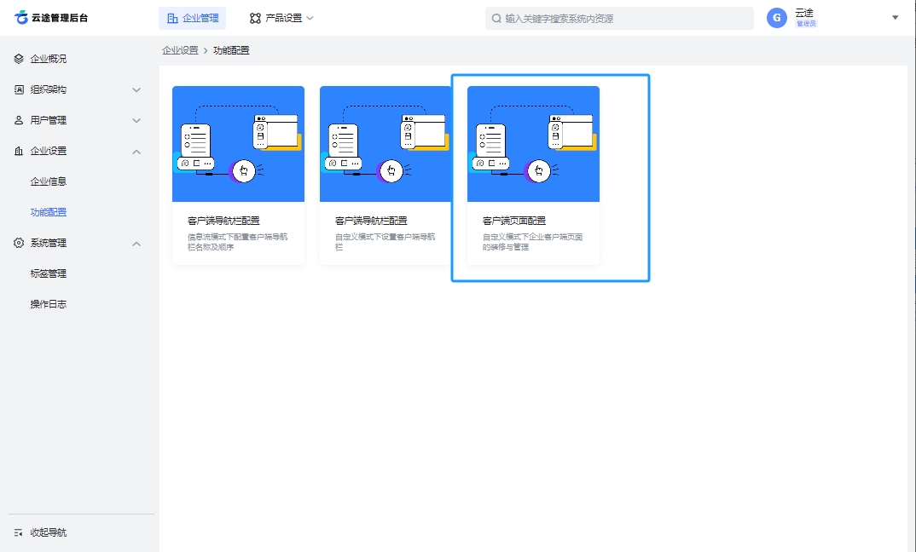Collapse the 系统管理 chevron

[136, 244]
